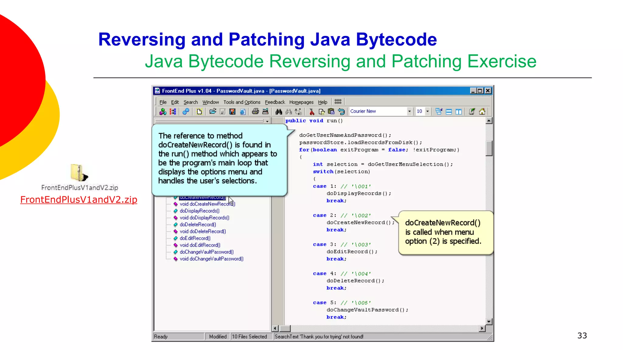The image size is (623, 350).
Task: Click the doGetUserNameAndPassword(); line in code
Action: point(345,135)
